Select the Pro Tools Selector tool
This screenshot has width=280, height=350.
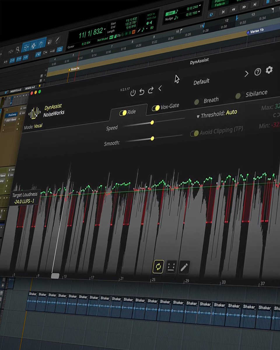point(34,45)
